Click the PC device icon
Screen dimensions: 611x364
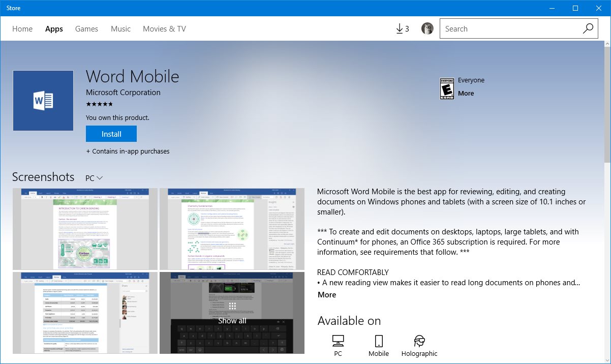point(338,341)
